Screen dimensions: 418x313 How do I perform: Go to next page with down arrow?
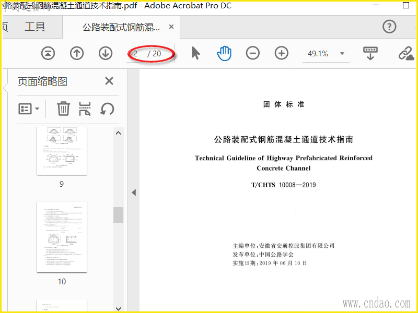(x=106, y=53)
